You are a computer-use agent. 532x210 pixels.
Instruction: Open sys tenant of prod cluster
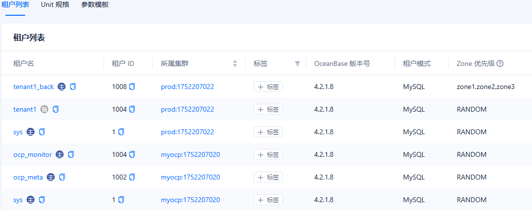tap(18, 132)
